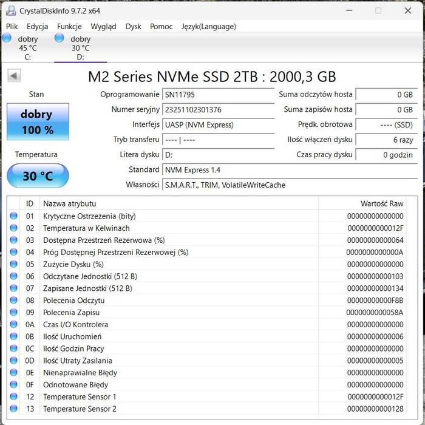Click the blue status orb for D: drive
This screenshot has height=425, width=425.
click(x=59, y=38)
